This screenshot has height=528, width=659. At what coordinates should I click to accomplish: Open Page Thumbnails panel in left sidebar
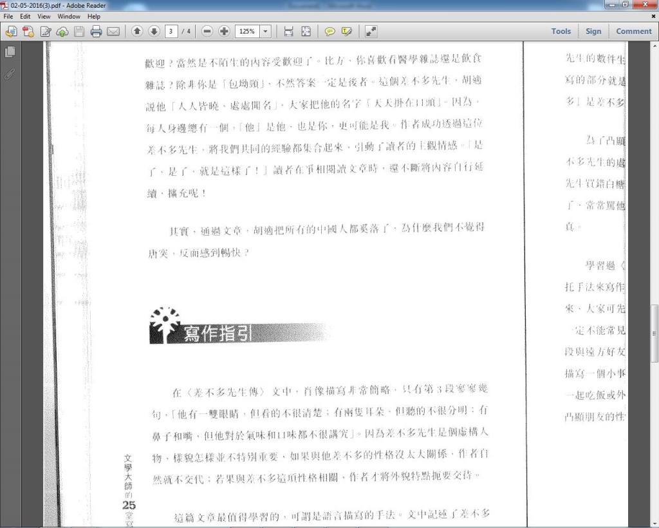pos(10,52)
